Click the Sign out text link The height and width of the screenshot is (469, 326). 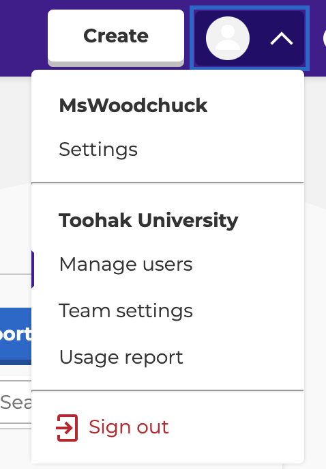tap(128, 427)
